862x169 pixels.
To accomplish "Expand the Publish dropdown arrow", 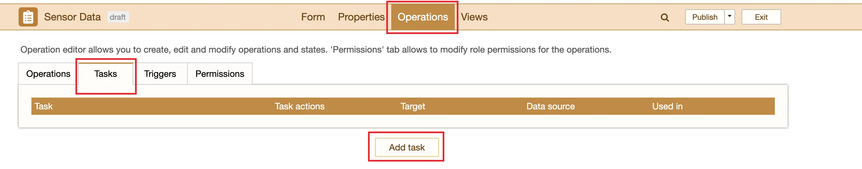I will (x=729, y=17).
